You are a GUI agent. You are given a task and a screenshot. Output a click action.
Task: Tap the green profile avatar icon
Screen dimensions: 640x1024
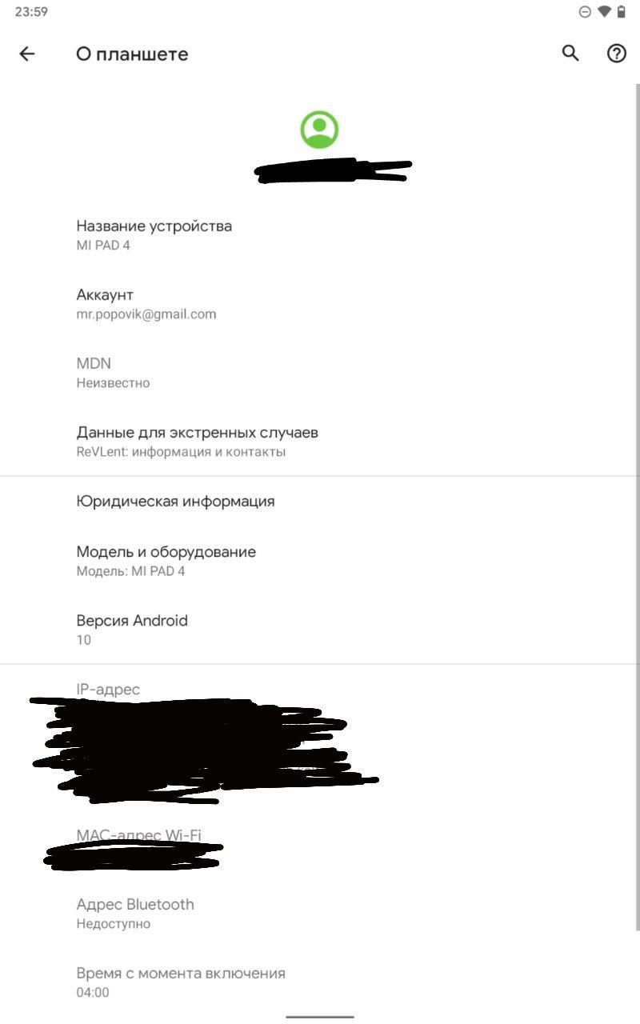coord(319,130)
